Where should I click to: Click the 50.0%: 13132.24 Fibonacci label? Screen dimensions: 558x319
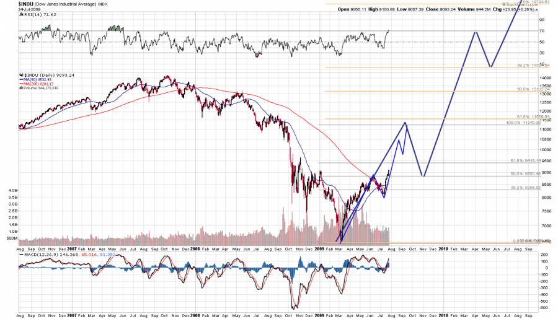[533, 89]
